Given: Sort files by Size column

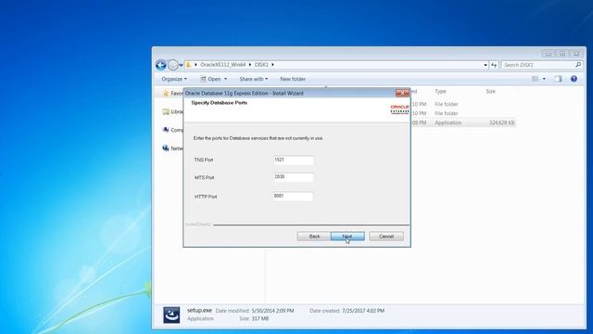Looking at the screenshot, I should (x=490, y=91).
